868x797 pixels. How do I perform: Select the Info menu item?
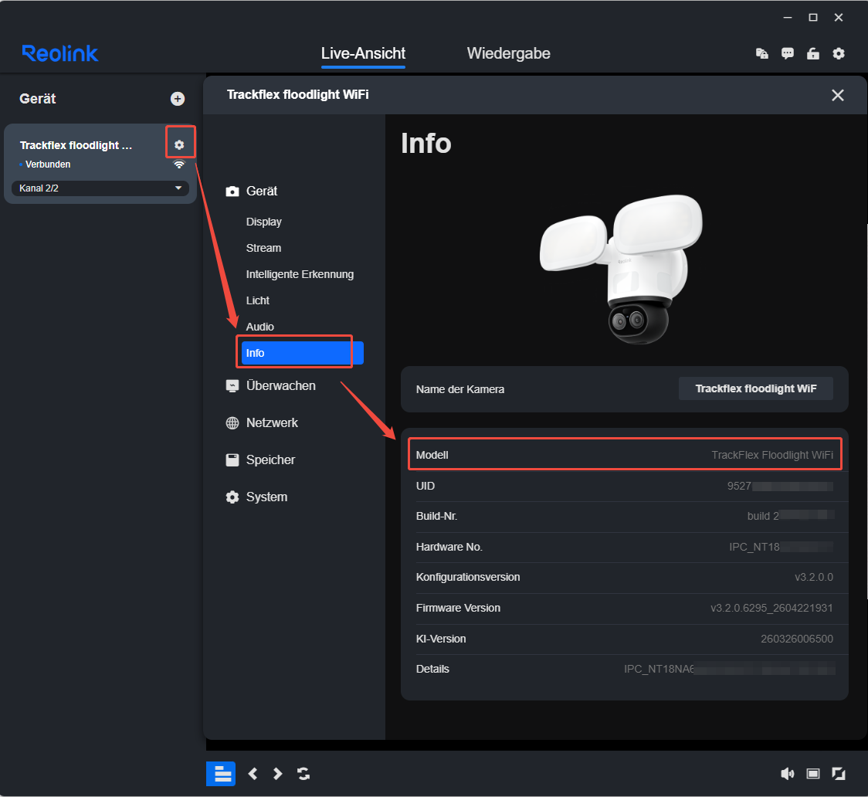click(x=302, y=353)
